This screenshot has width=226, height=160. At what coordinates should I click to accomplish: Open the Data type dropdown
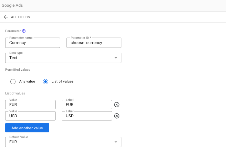(63, 58)
